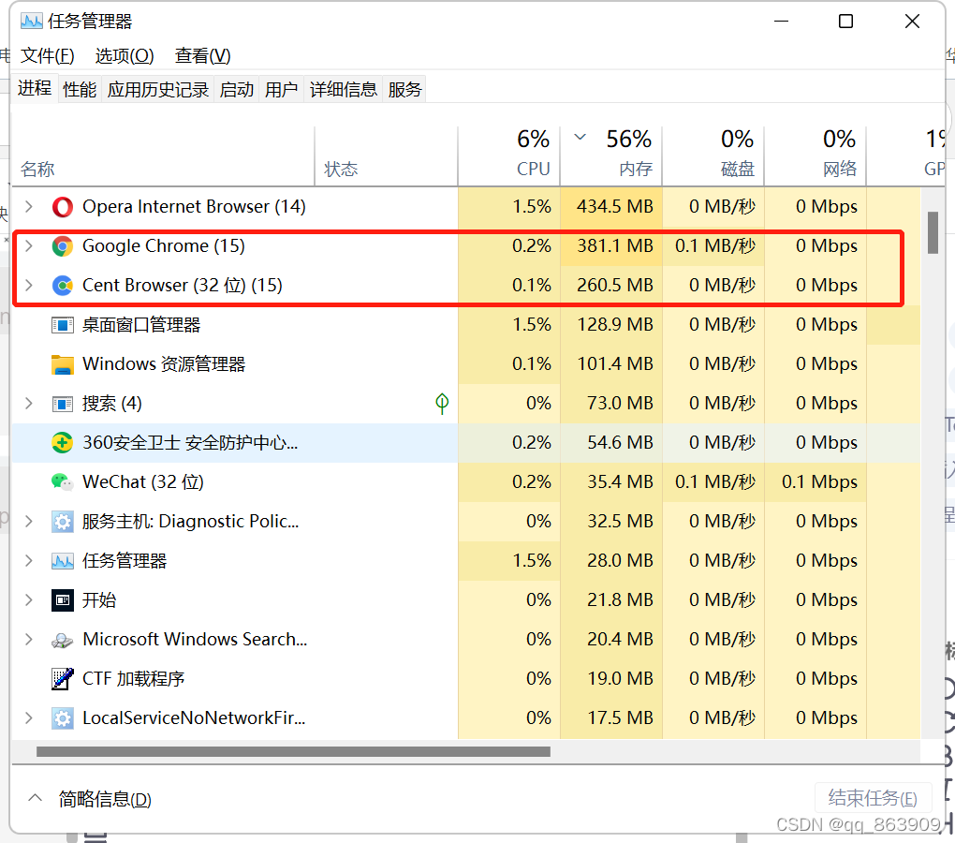Image resolution: width=955 pixels, height=843 pixels.
Task: Switch to the 应用历史记录 tab
Action: tap(157, 90)
